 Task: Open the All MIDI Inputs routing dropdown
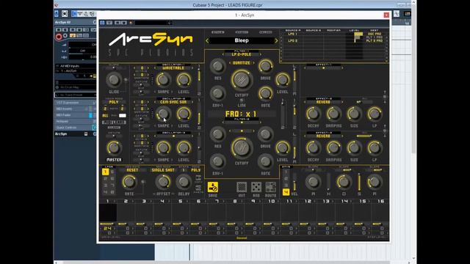[76, 66]
